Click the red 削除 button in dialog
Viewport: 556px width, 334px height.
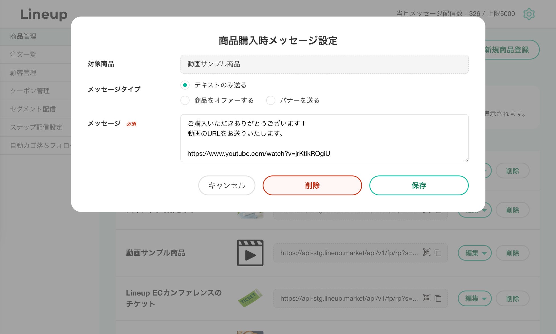(x=312, y=185)
